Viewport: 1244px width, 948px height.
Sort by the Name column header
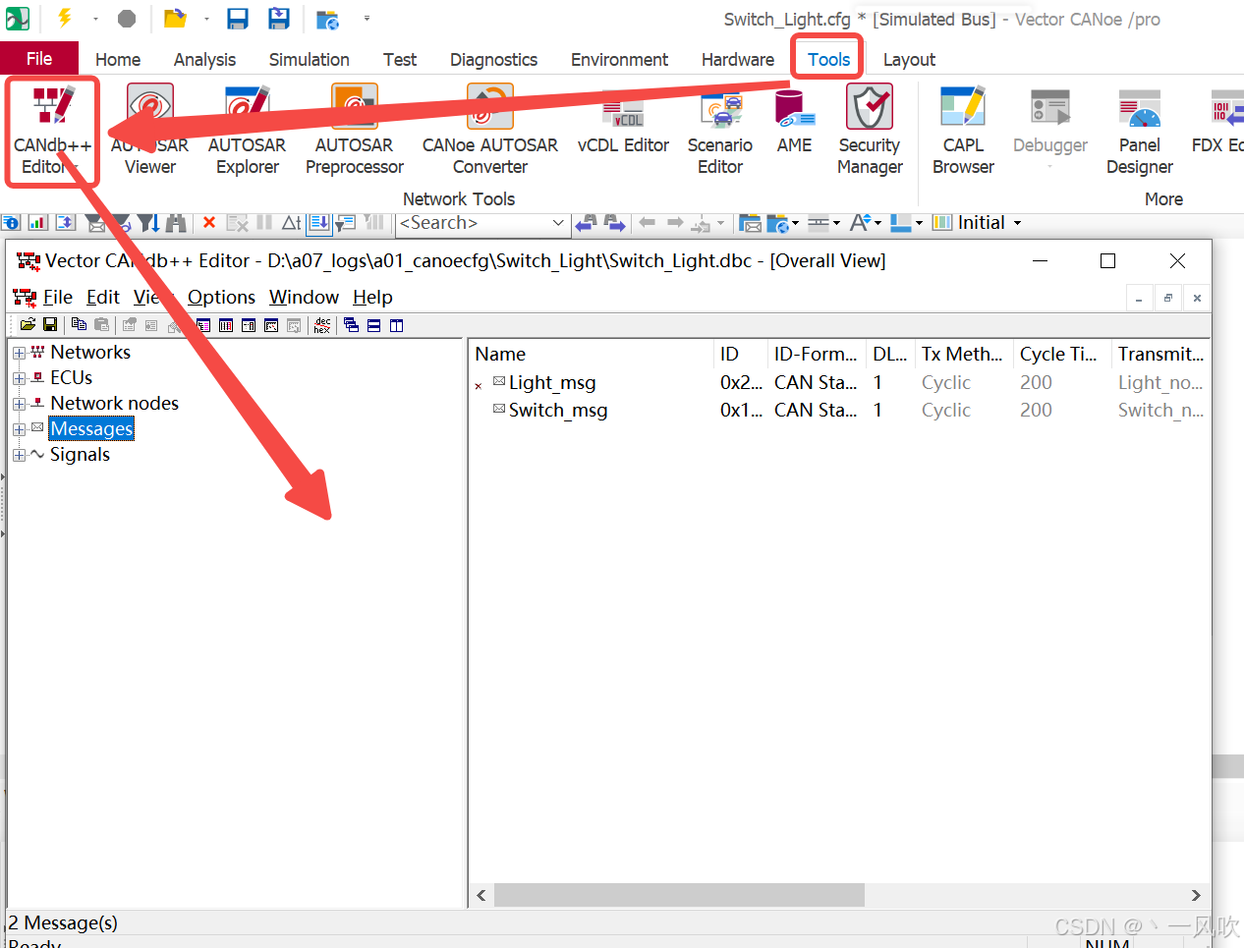click(592, 354)
